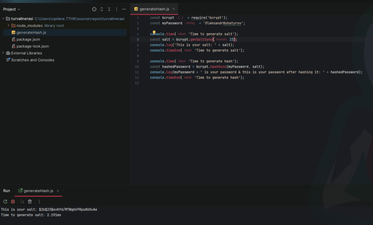Click the Scratches and Consoles icon

pyautogui.click(x=8, y=60)
